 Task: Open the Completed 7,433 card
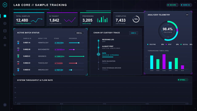click(x=129, y=19)
